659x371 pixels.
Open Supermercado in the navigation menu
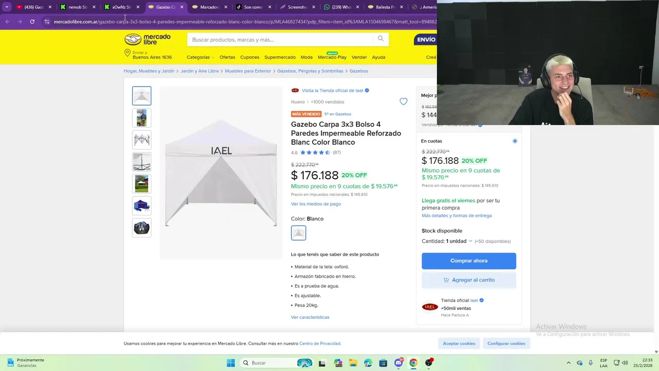tap(280, 57)
